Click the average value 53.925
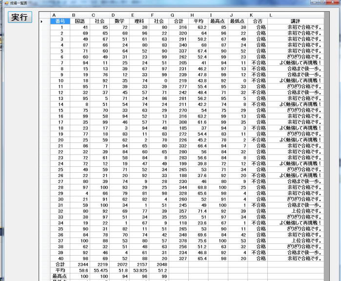 (x=139, y=270)
